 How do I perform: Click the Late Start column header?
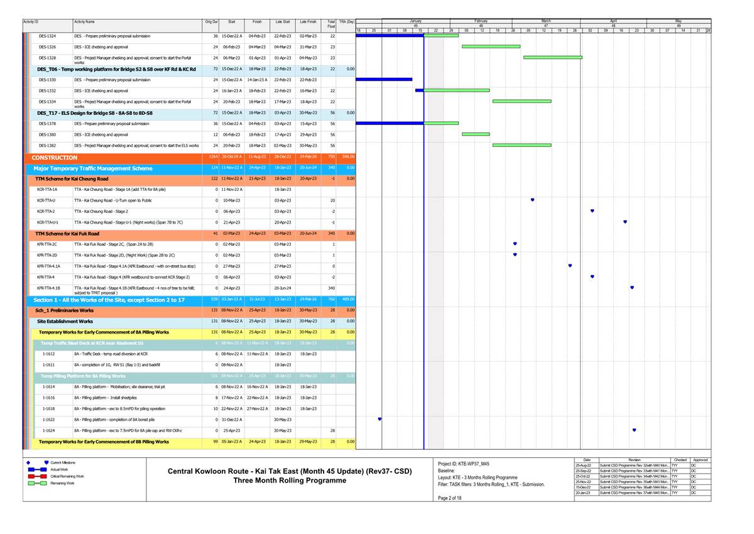(x=282, y=22)
